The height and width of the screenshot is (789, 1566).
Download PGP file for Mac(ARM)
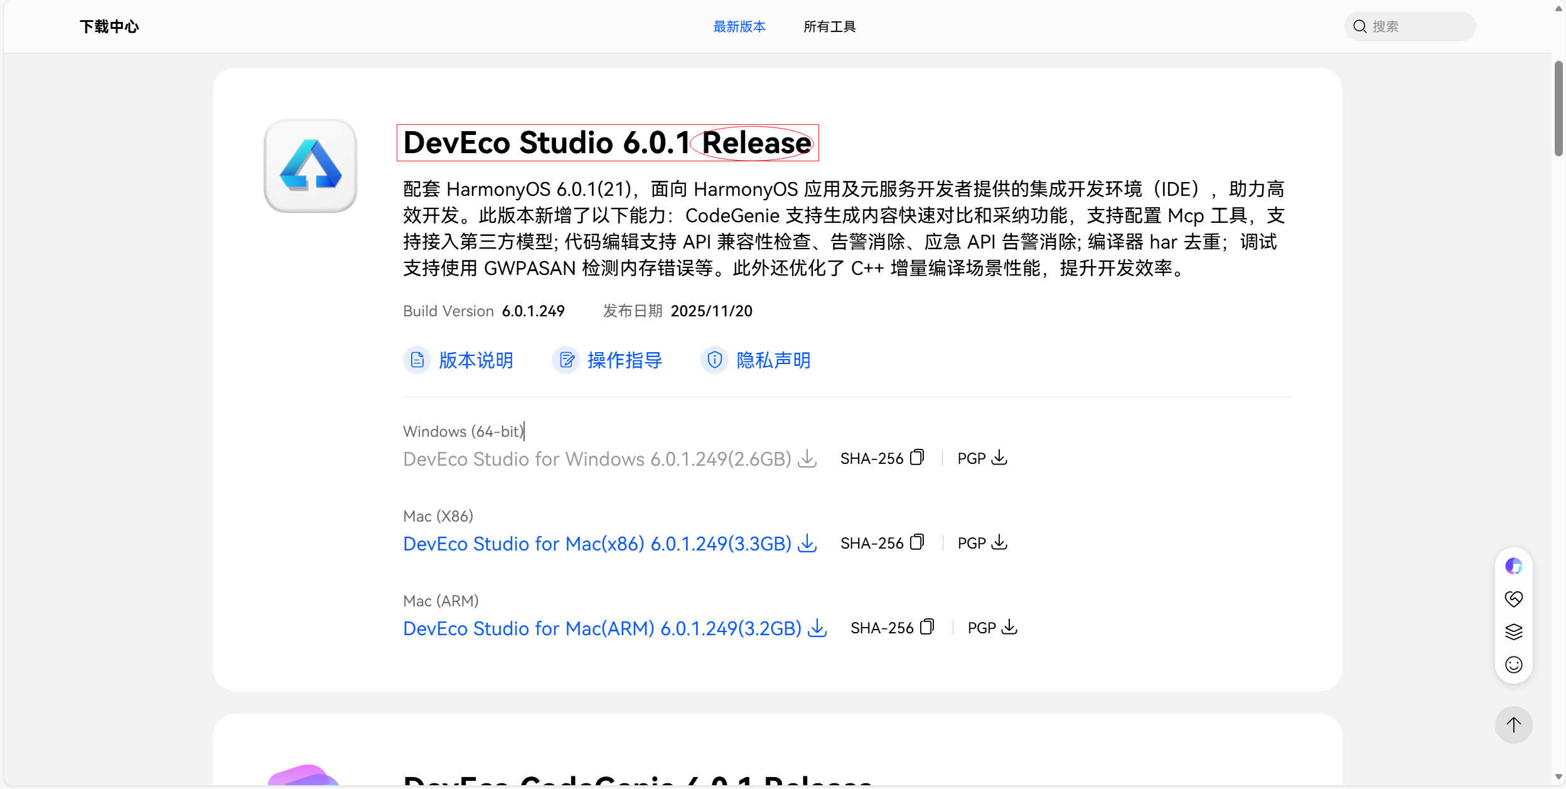[x=1009, y=627]
